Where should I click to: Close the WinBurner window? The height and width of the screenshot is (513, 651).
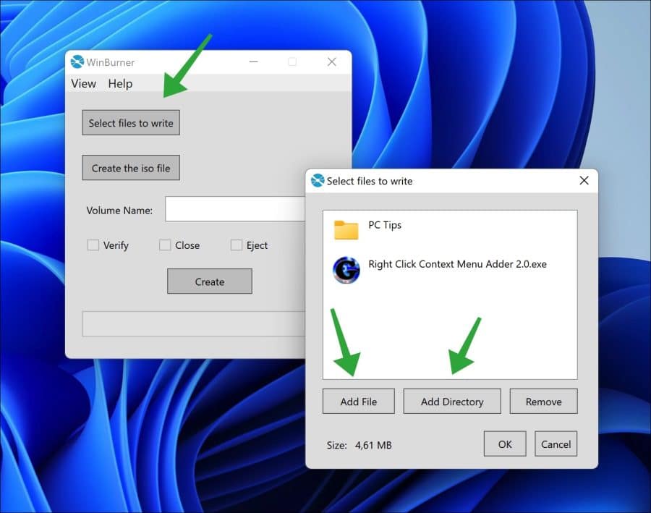[332, 62]
